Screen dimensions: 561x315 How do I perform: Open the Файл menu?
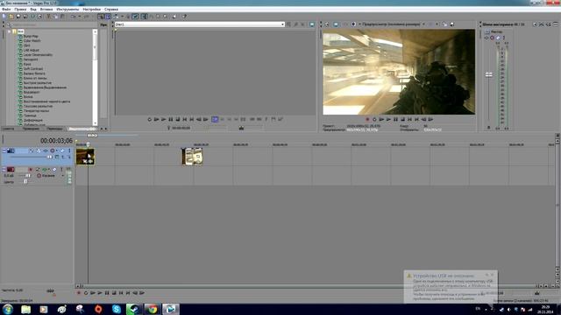tap(6, 10)
